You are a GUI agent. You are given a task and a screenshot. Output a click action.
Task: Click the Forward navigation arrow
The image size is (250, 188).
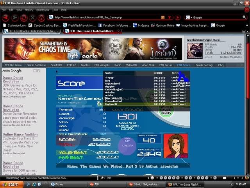click(x=15, y=18)
